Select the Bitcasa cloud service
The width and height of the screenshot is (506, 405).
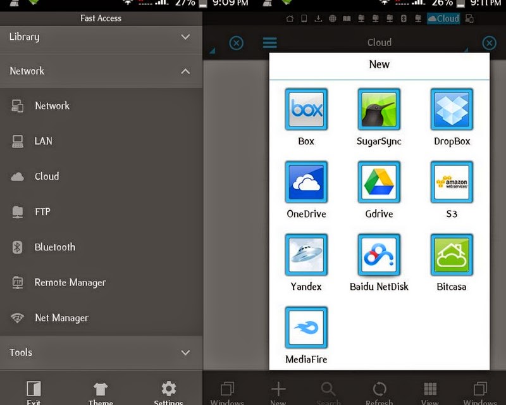452,254
